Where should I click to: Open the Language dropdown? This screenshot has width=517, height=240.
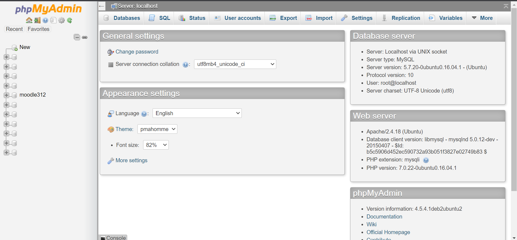pyautogui.click(x=197, y=113)
